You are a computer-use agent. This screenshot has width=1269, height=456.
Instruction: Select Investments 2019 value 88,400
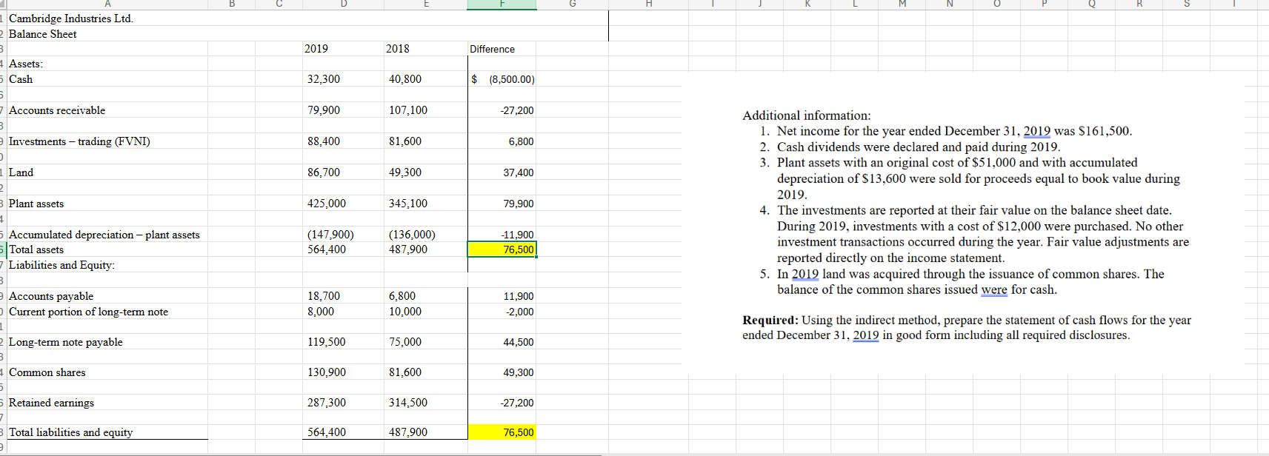tap(324, 141)
